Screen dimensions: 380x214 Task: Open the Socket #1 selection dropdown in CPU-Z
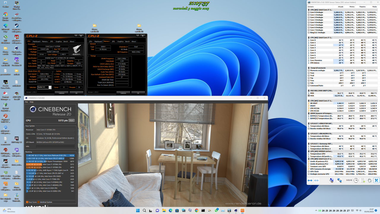coord(50,87)
